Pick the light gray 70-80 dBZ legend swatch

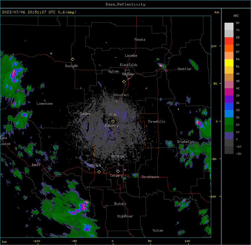pyautogui.click(x=229, y=26)
